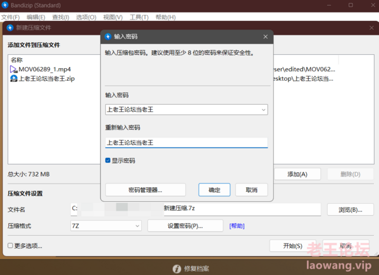379x275 pixels.
Task: Expand the 输入密码 field history dropdown
Action: pos(263,110)
